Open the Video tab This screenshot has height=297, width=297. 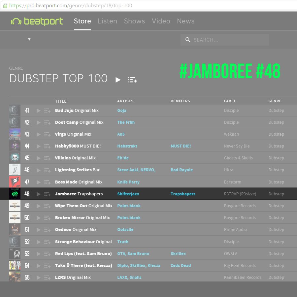(x=161, y=21)
